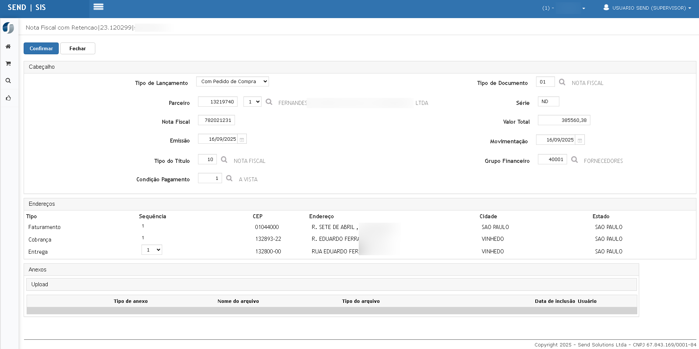Click the search icon in sidebar
Viewport: 699px width, 349px height.
pos(8,81)
